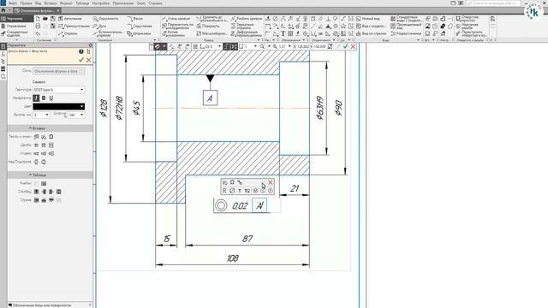Click the R symbol in floating toolbar

click(x=224, y=191)
